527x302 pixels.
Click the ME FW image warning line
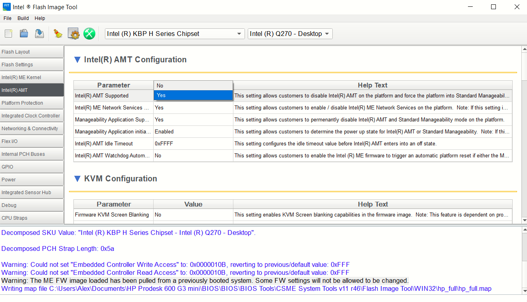pyautogui.click(x=205, y=281)
